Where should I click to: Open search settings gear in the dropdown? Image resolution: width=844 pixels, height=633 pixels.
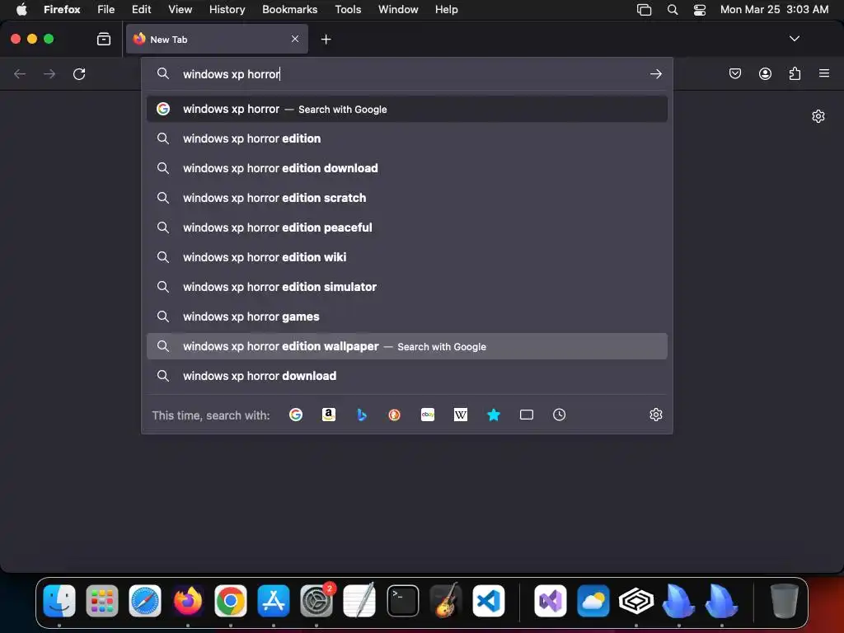655,415
